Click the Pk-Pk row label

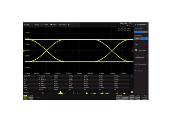click(25, 86)
